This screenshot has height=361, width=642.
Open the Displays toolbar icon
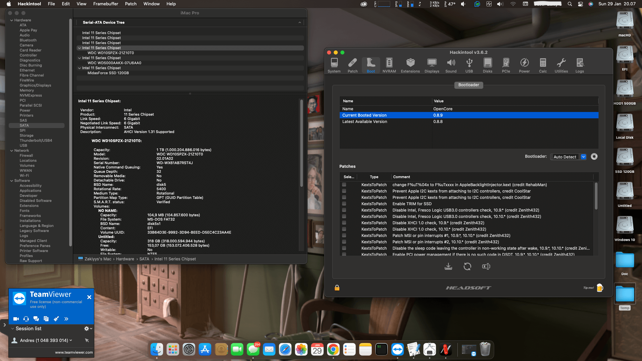tap(432, 66)
